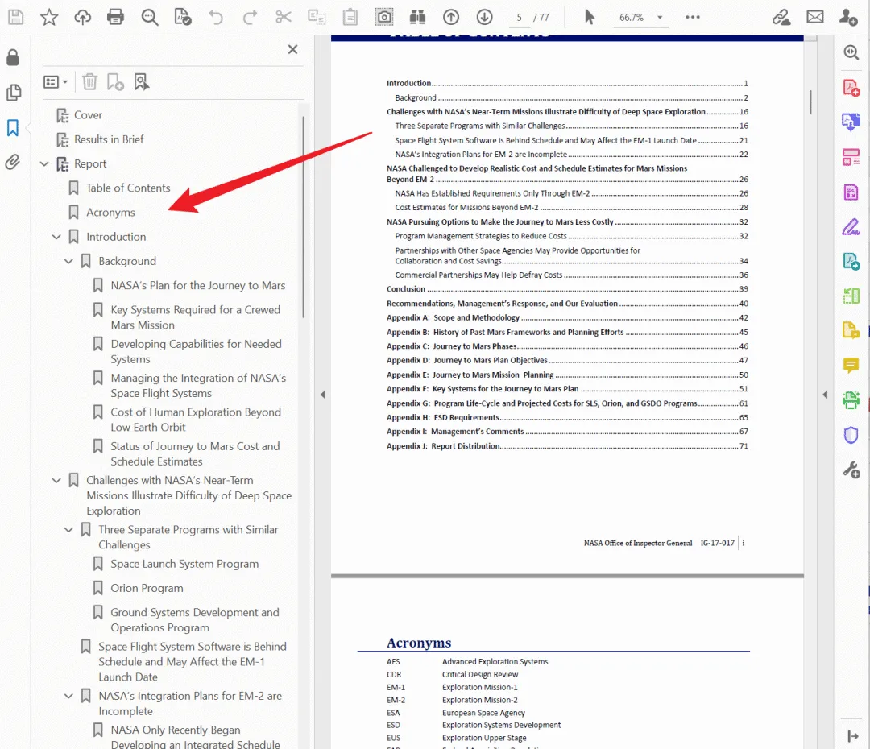The width and height of the screenshot is (870, 749).
Task: Collapse NASA's Integration Plans bookmark
Action: [x=68, y=696]
